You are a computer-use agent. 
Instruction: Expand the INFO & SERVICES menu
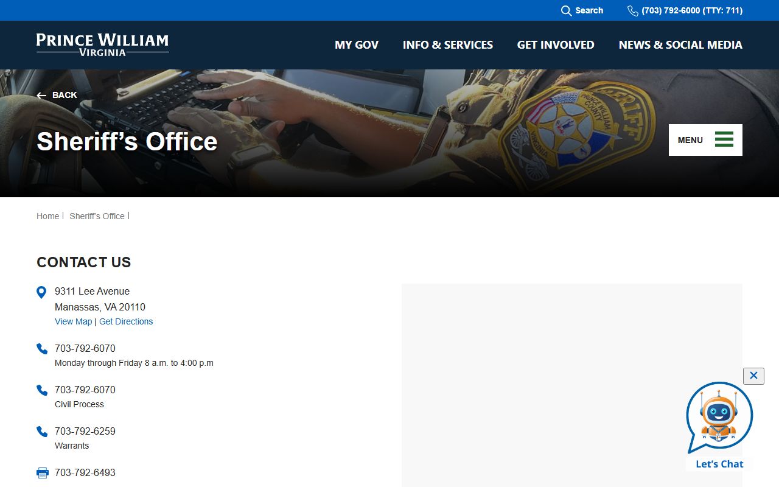[x=447, y=45]
